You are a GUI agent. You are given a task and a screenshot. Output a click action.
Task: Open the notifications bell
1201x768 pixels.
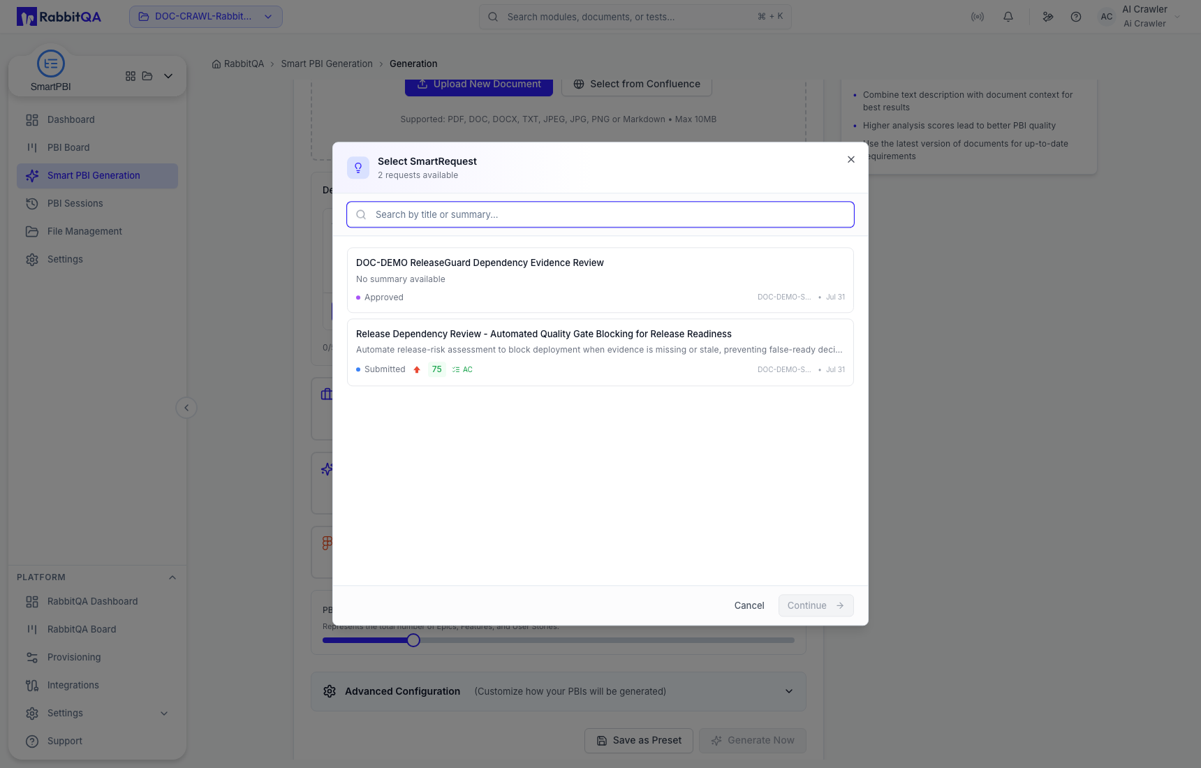pos(1008,17)
